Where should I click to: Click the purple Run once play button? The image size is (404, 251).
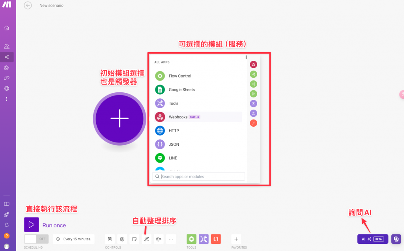pos(32,225)
